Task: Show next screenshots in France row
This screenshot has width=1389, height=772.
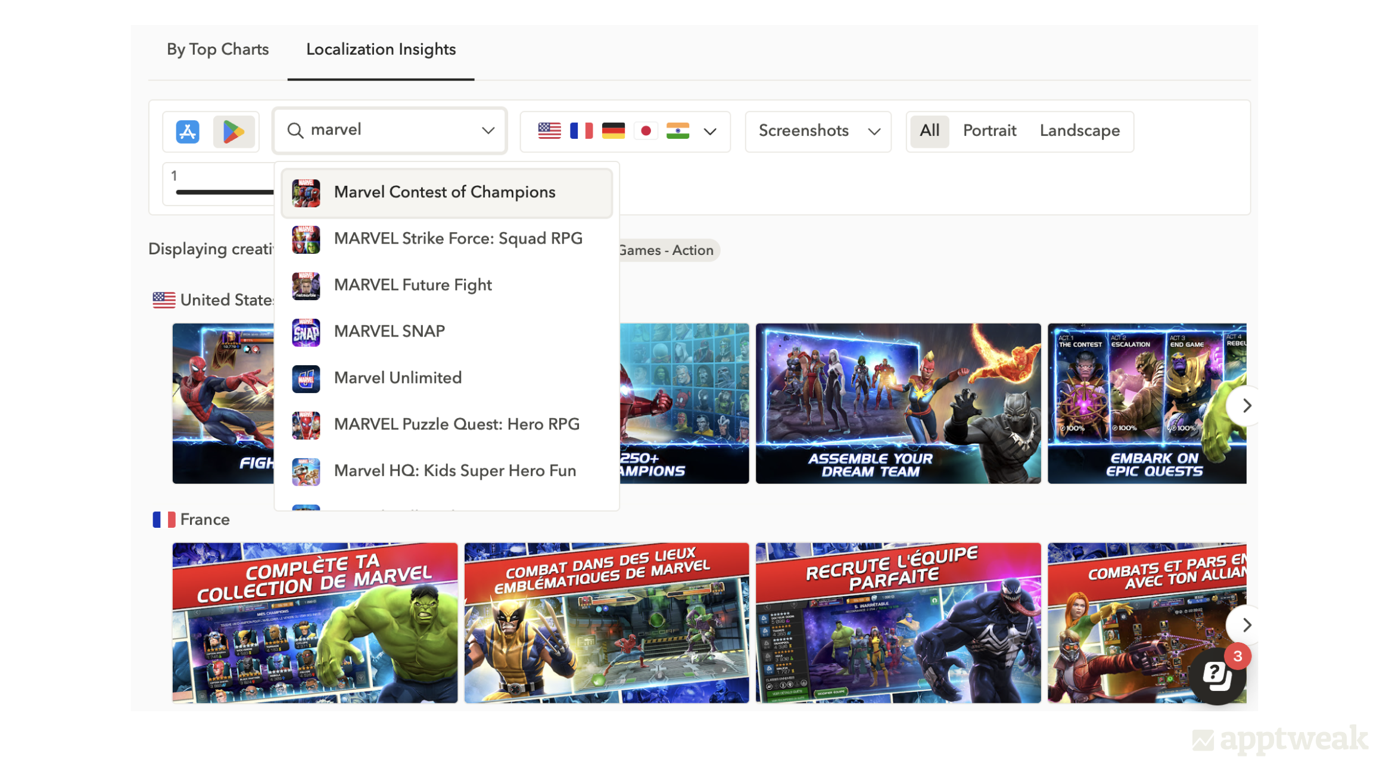Action: point(1246,625)
